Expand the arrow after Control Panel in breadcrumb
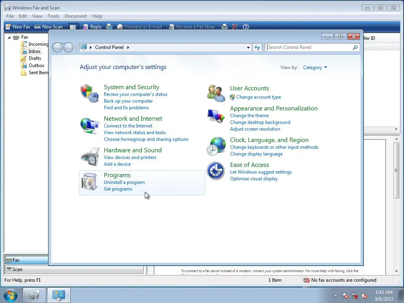Screen dimensions: 404x303 [128, 47]
